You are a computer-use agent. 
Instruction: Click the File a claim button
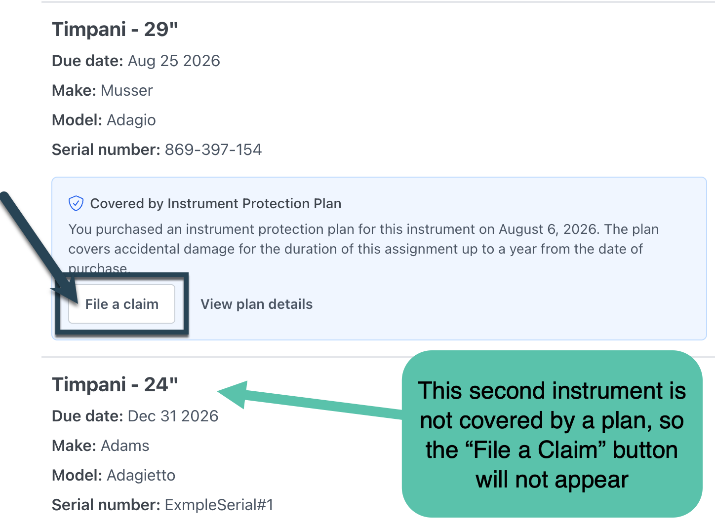[x=121, y=304]
